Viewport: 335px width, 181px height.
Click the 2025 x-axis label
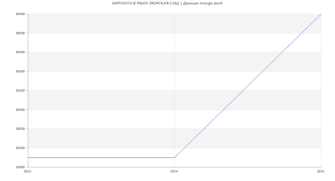point(320,172)
